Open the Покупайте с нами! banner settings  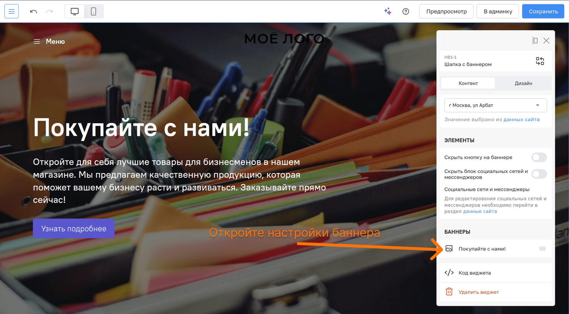coord(482,249)
